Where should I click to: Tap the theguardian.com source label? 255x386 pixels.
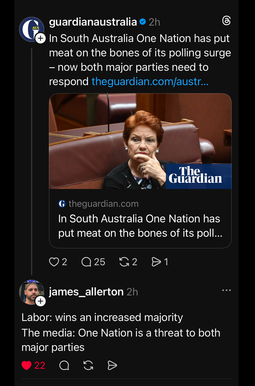103,204
